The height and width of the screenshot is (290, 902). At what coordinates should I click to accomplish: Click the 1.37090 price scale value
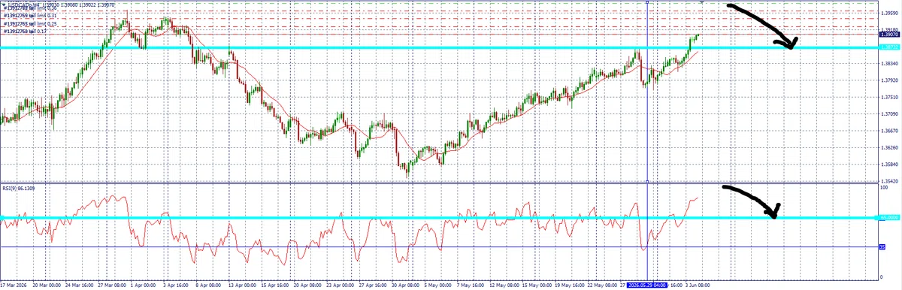click(889, 114)
